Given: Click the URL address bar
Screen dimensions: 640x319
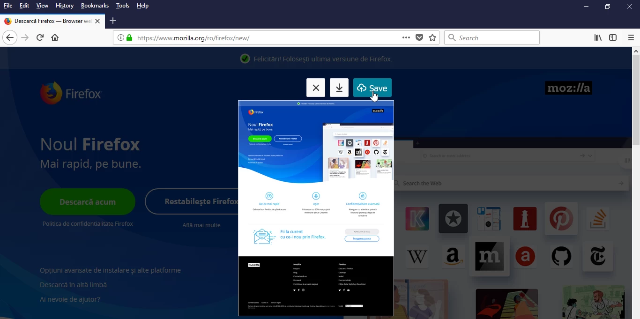Looking at the screenshot, I should 262,37.
